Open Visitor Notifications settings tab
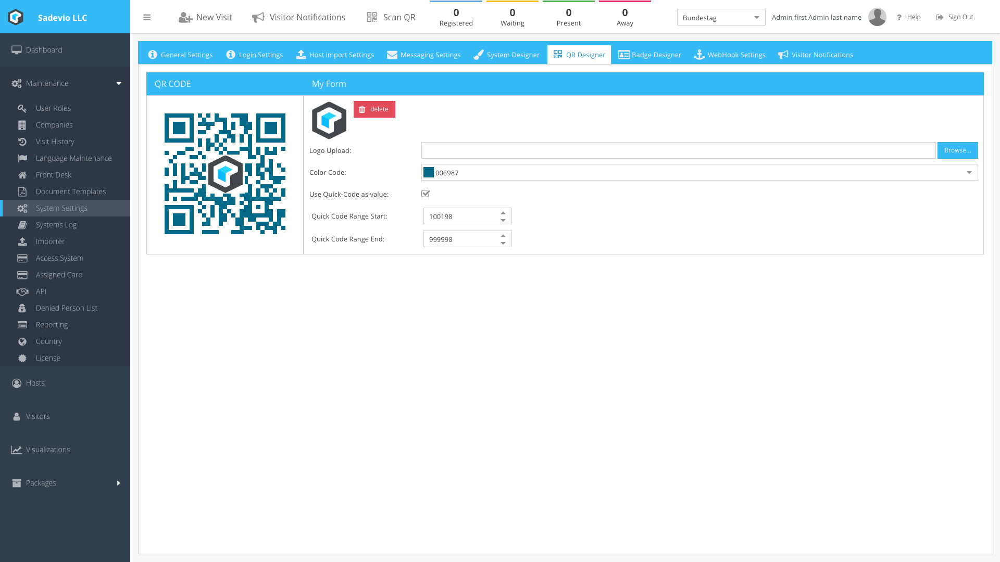Screen dimensions: 1000x562 tap(816, 55)
